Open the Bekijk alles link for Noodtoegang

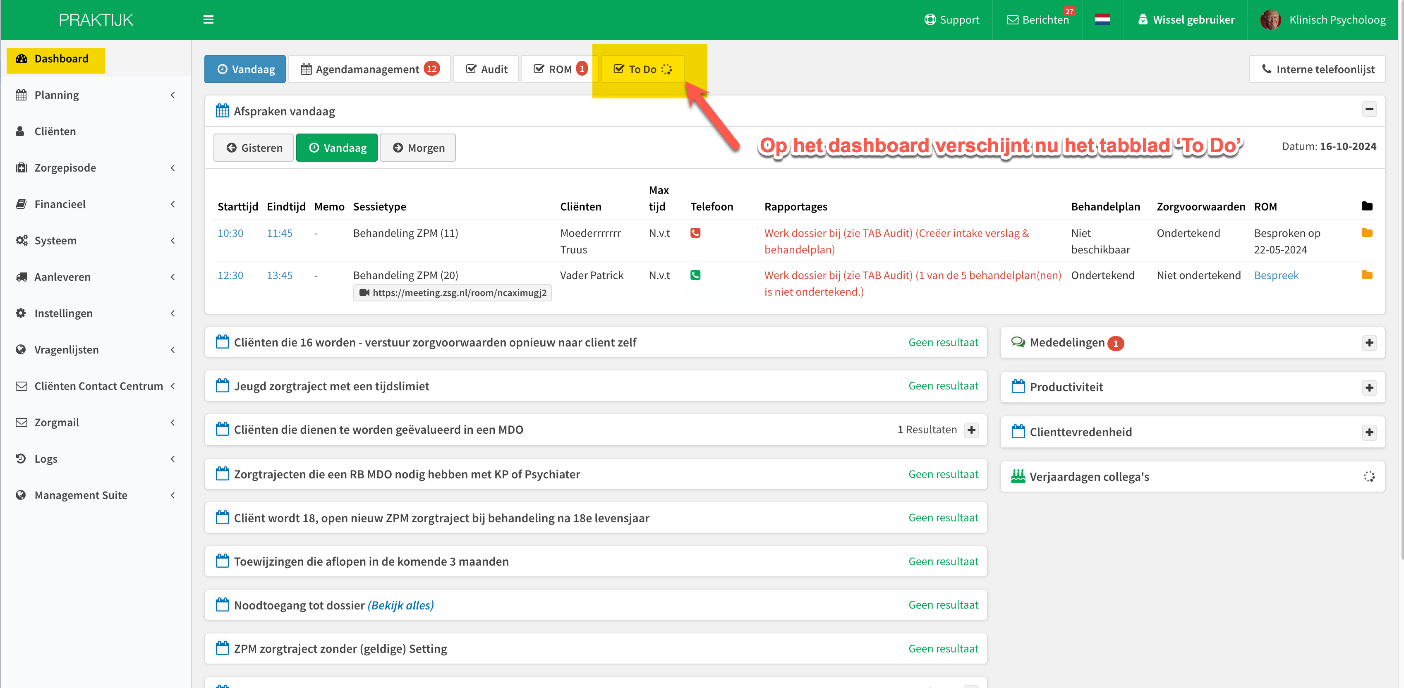(x=400, y=606)
